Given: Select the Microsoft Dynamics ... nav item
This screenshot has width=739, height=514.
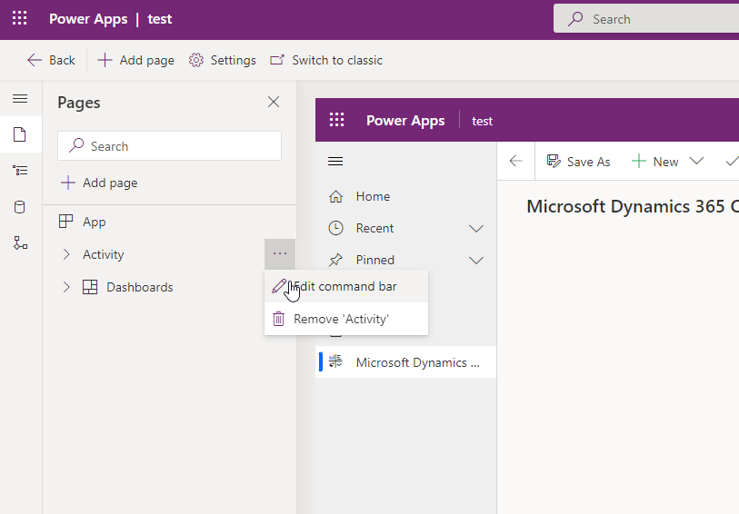Looking at the screenshot, I should pyautogui.click(x=405, y=362).
